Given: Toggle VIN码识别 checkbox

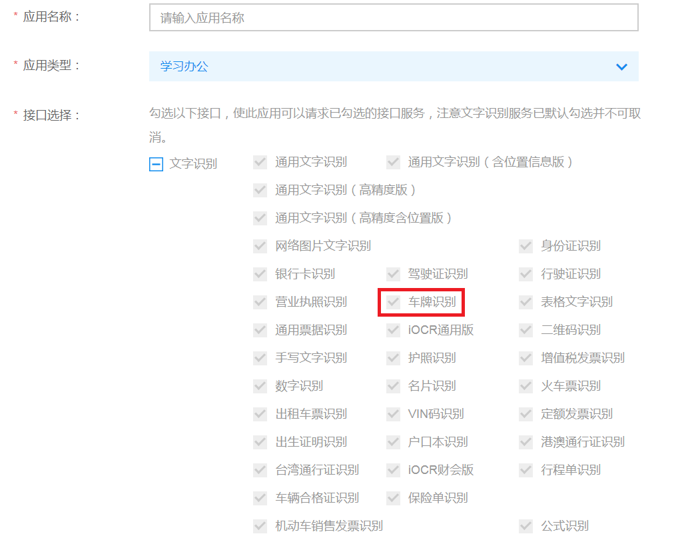Looking at the screenshot, I should [393, 414].
